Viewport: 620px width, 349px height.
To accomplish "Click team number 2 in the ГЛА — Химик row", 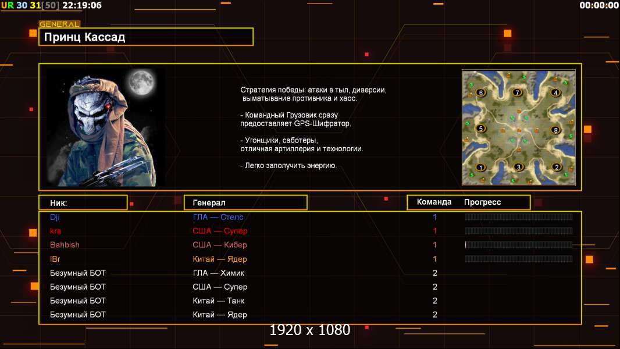I will 434,273.
